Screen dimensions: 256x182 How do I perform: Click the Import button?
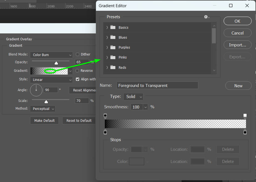pos(237,45)
